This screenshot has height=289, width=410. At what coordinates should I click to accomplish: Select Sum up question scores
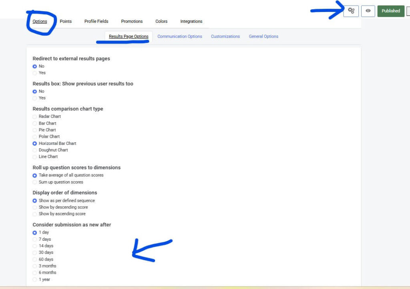tap(35, 182)
